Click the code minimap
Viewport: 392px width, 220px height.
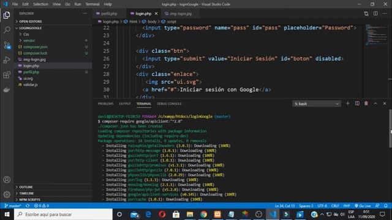point(377,35)
